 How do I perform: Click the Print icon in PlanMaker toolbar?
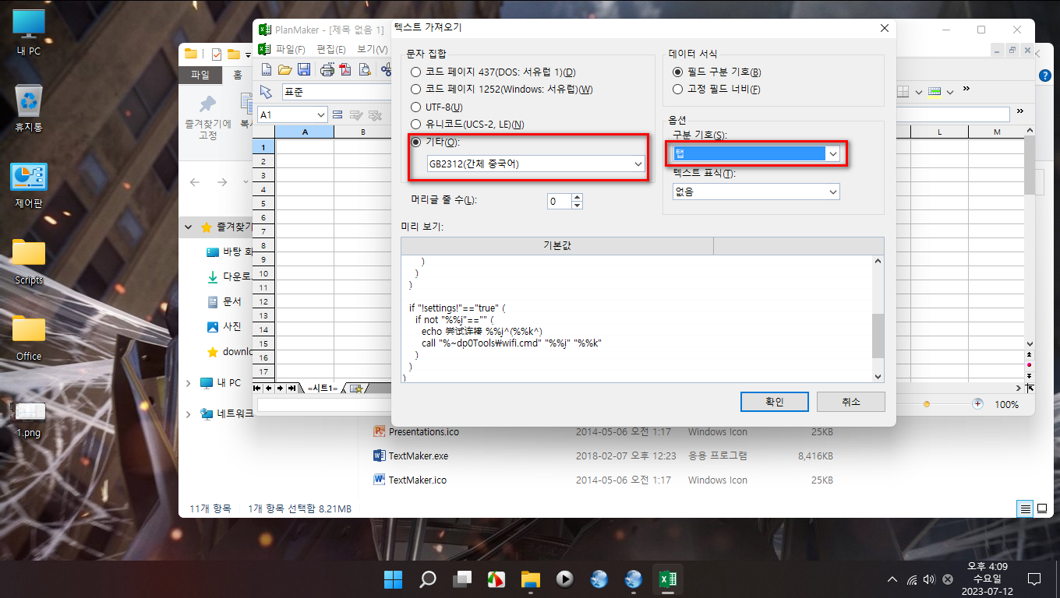327,69
